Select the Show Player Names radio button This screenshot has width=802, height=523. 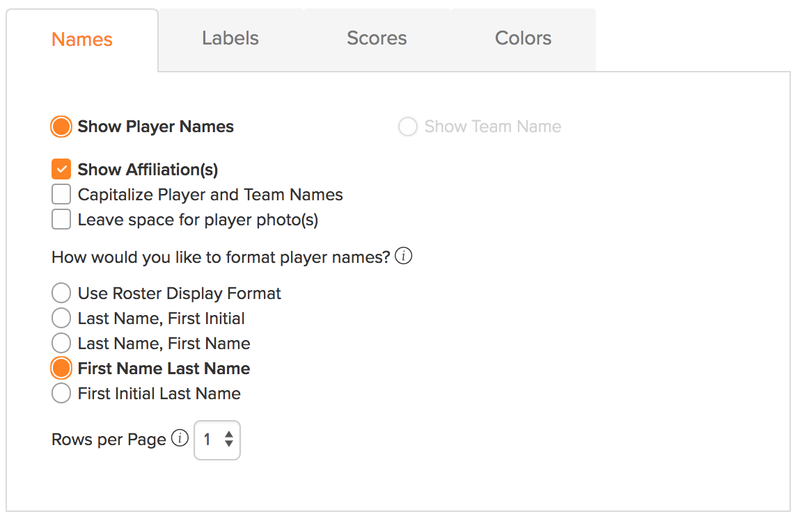[x=61, y=127]
